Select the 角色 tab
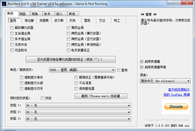This screenshot has width=195, height=131. [x=12, y=13]
